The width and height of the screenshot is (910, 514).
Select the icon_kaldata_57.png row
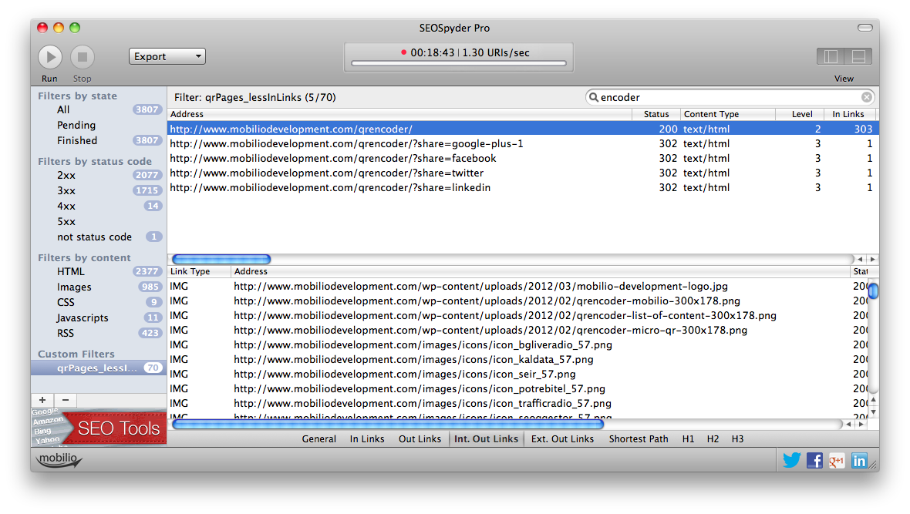[517, 360]
